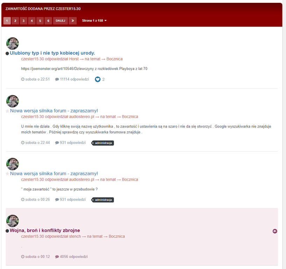
Task: Click clock icon beside 'sobota o 00:26'
Action: (23, 200)
